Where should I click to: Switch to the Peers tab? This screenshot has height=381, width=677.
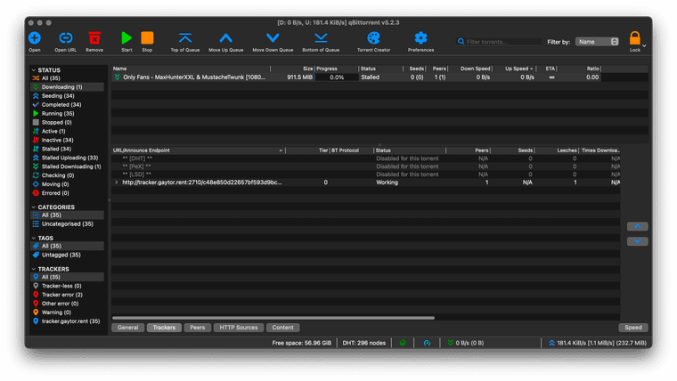tap(198, 328)
